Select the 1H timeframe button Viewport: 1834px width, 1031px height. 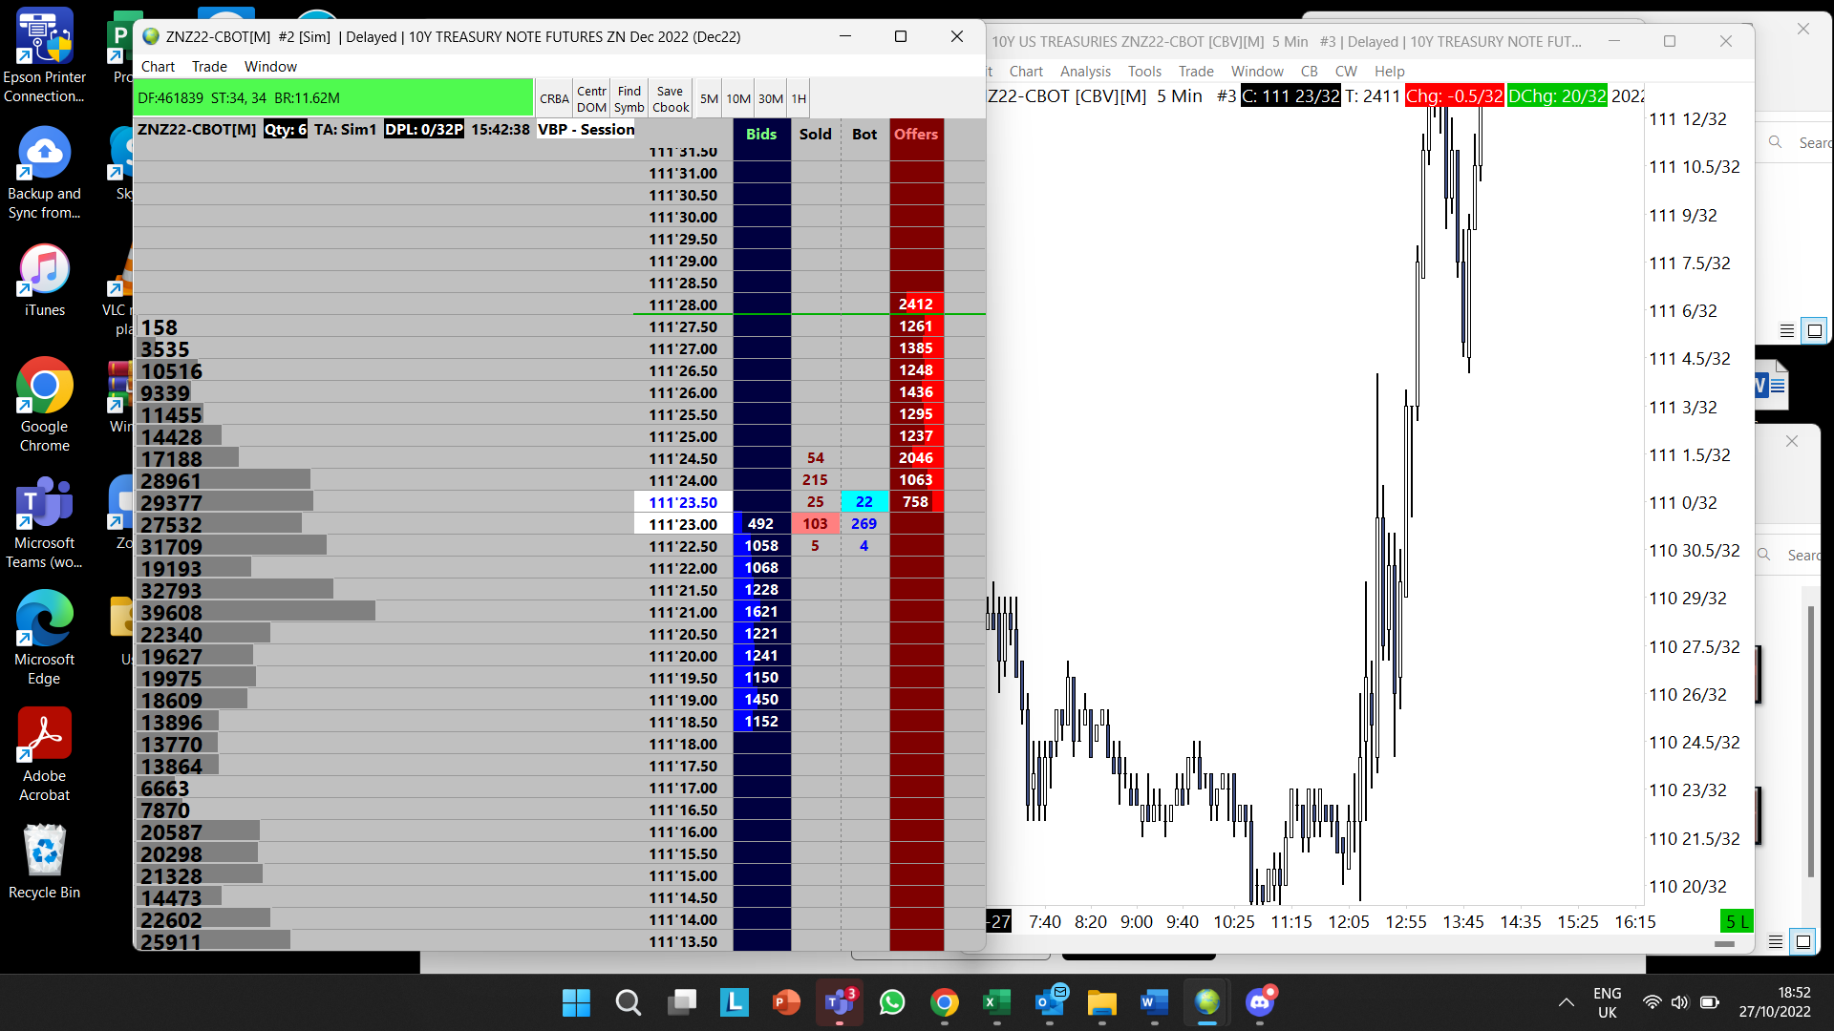799,98
